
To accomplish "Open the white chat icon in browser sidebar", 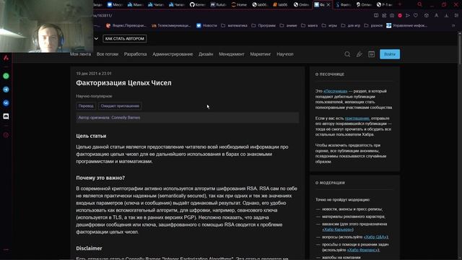I will tap(6, 116).
